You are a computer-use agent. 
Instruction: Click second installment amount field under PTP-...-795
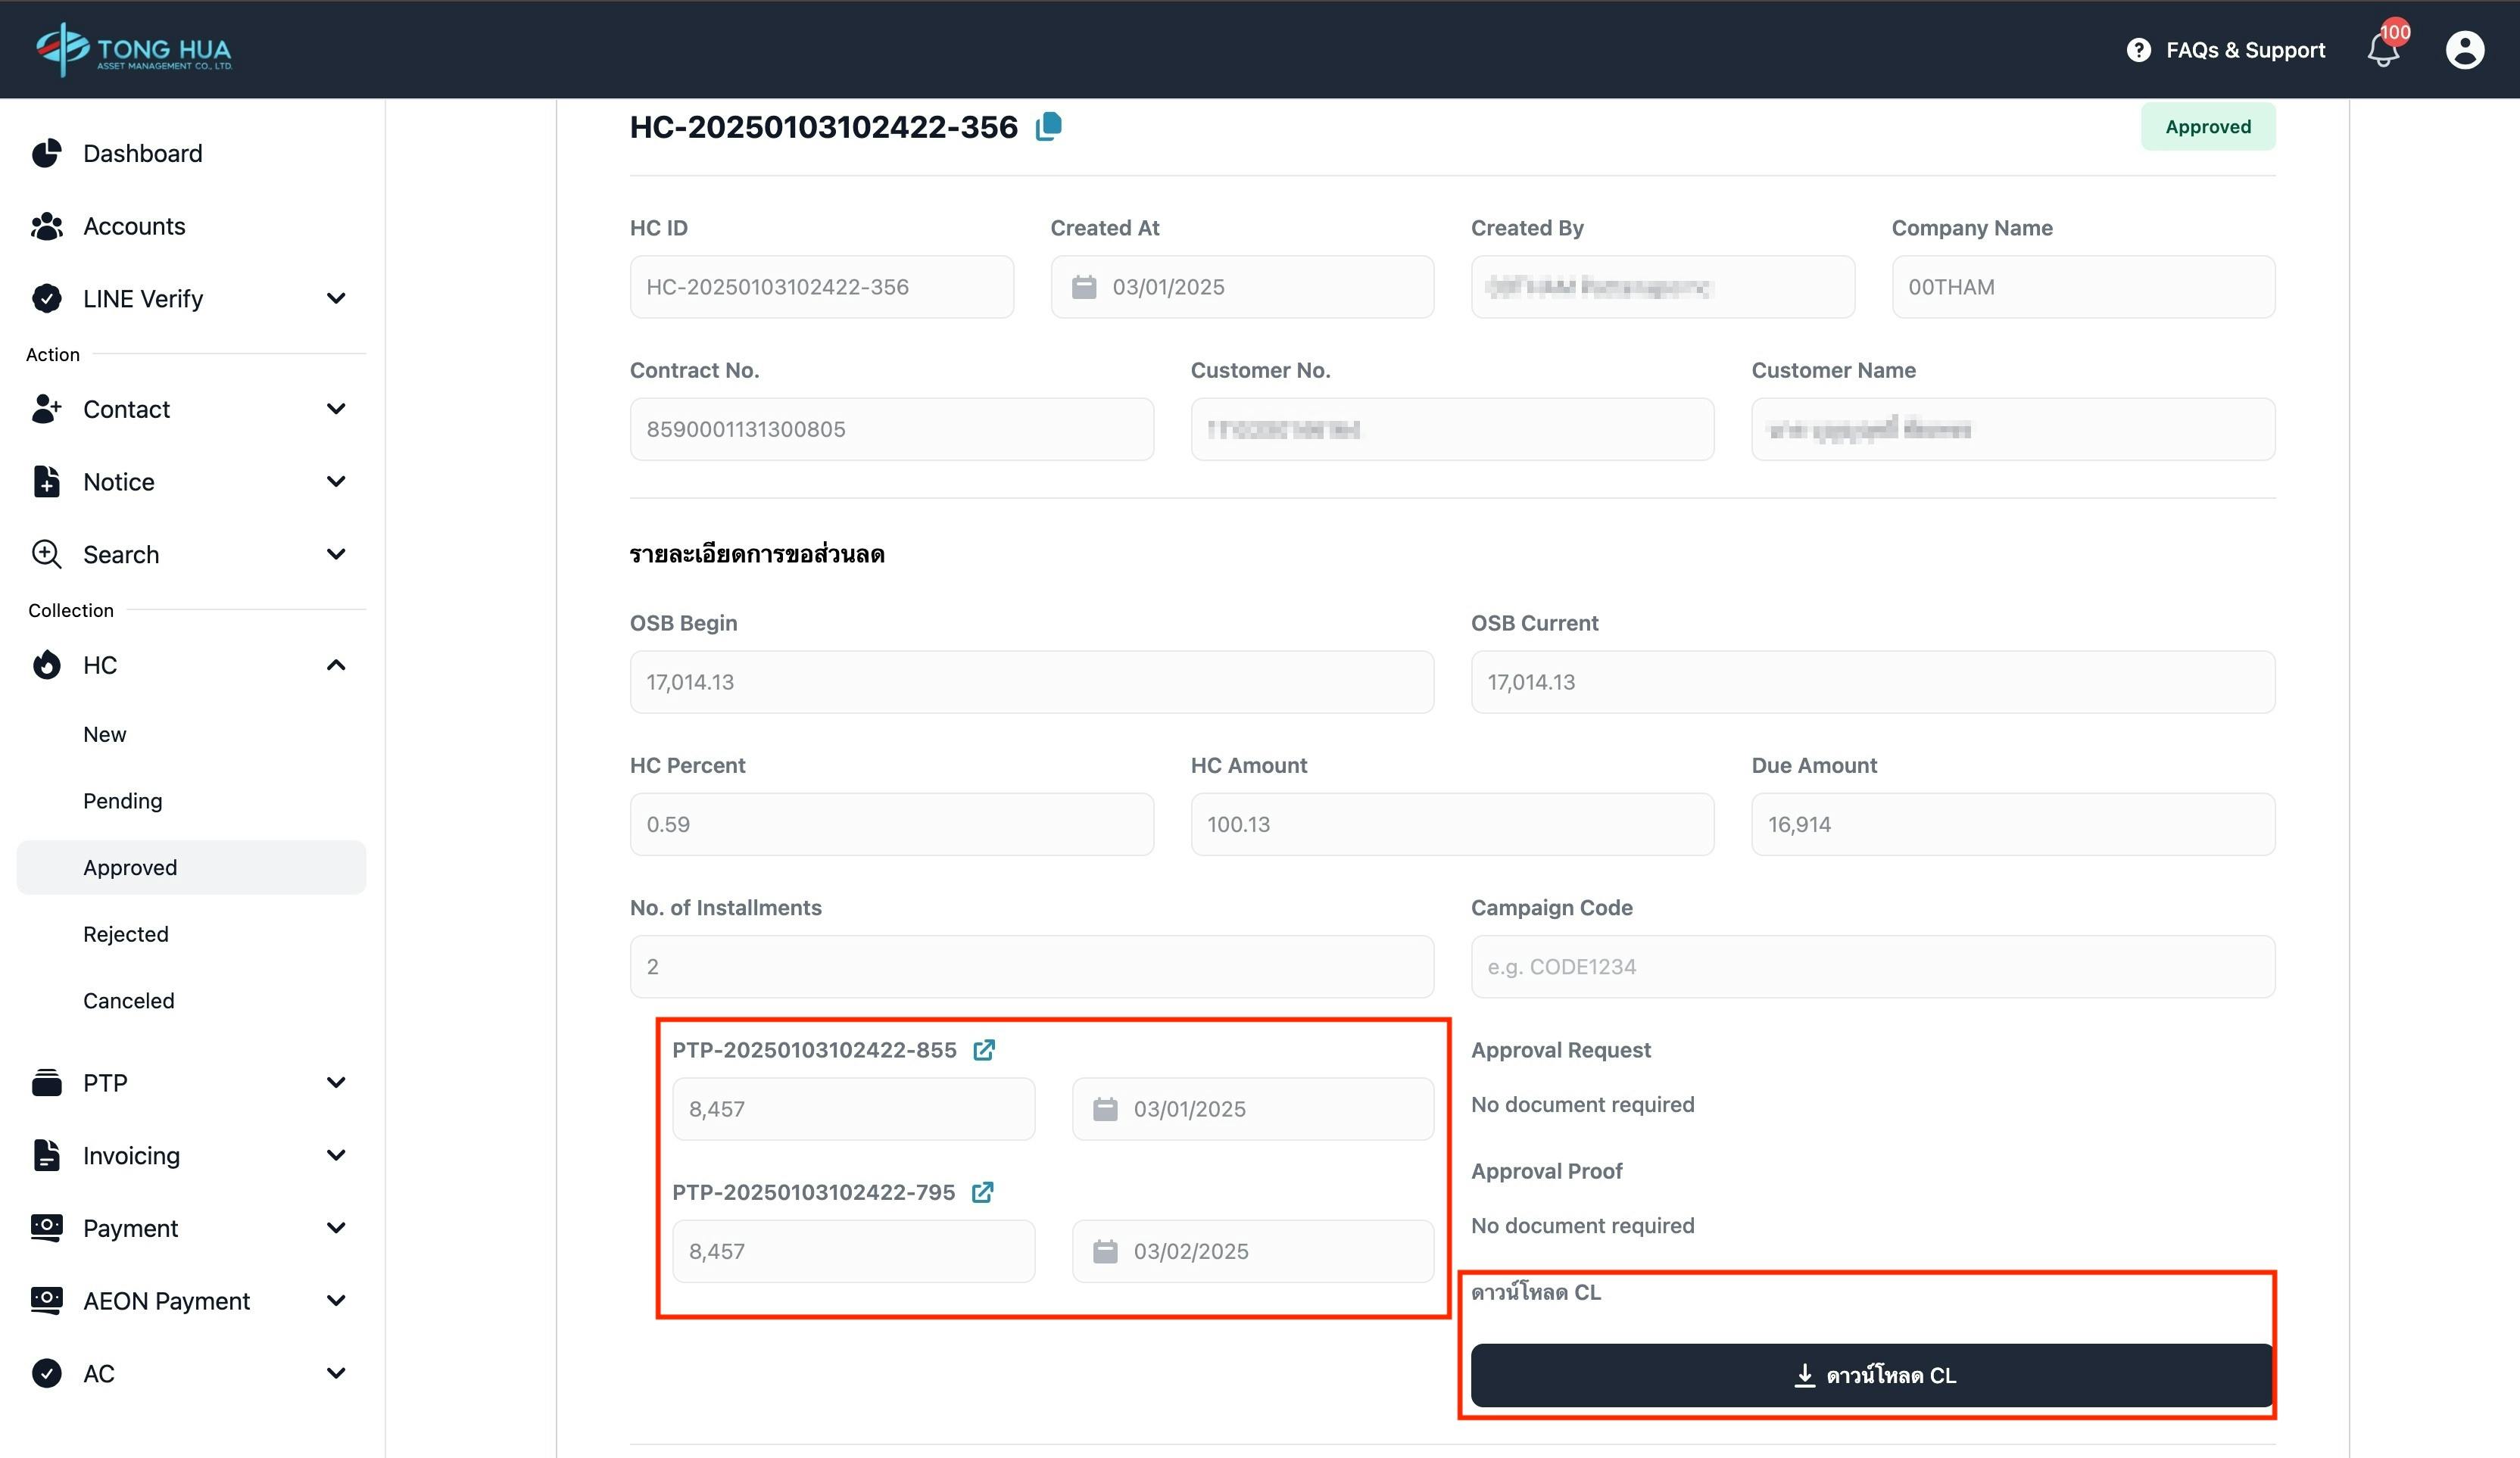[853, 1251]
